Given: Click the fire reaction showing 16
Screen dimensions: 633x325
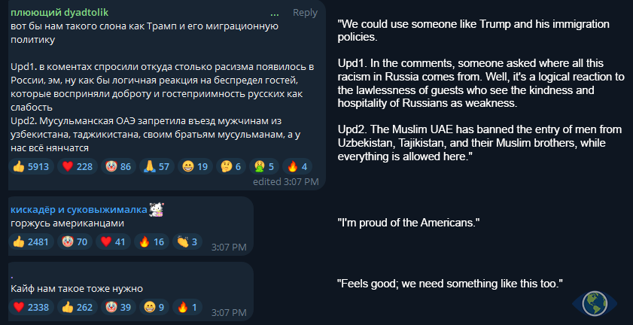Looking at the screenshot, I should pos(152,241).
